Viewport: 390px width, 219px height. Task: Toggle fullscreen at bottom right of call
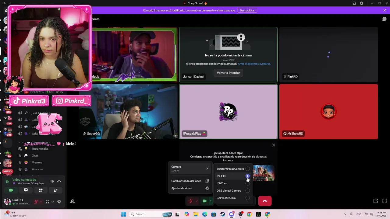(x=385, y=201)
